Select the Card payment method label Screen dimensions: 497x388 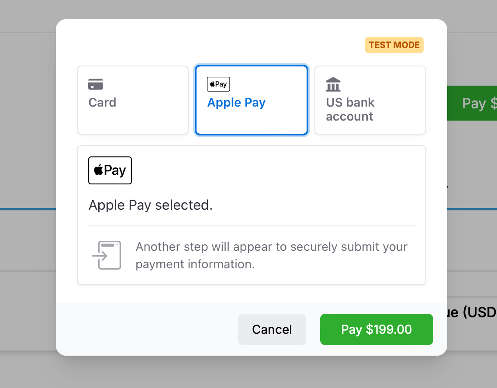tap(102, 103)
